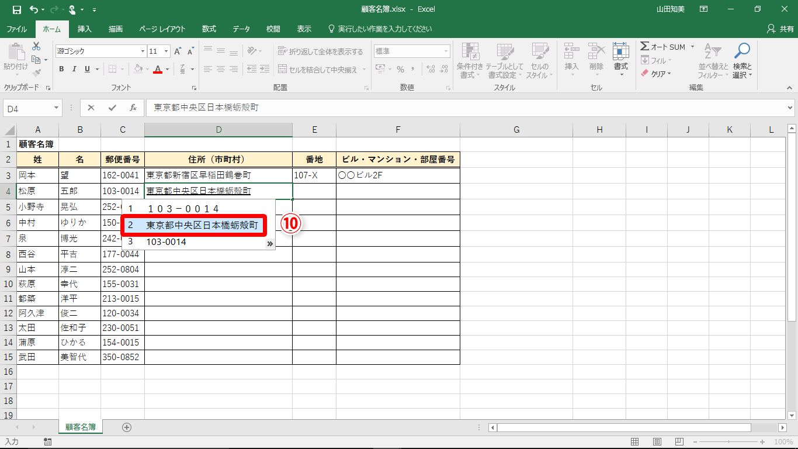Click the phonetic guide (ふりがな) icon
This screenshot has height=449, width=798.
point(183,69)
